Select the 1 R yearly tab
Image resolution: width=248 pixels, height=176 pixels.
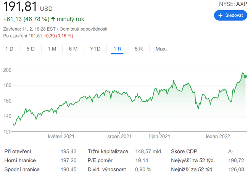click(117, 49)
